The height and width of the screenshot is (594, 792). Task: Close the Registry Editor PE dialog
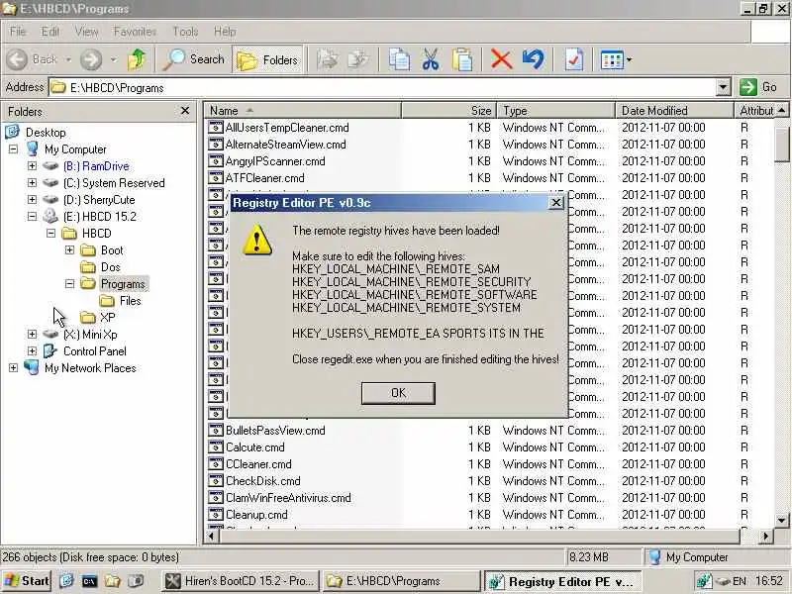tap(556, 203)
